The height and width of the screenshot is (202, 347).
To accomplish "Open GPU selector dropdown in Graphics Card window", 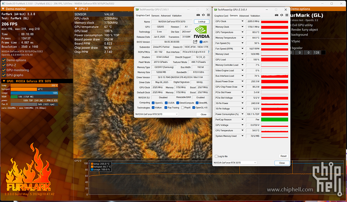I will click(x=157, y=114).
